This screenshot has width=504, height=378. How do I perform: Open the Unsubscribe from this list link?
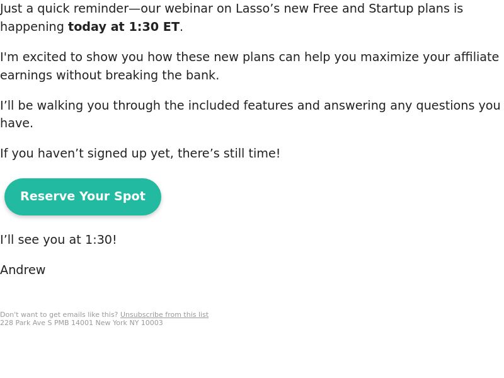point(164,314)
